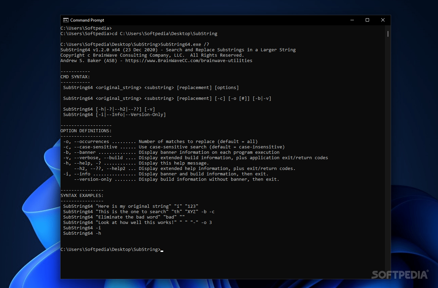The width and height of the screenshot is (438, 288).
Task: Maximize the Command Prompt window
Action: 367,20
